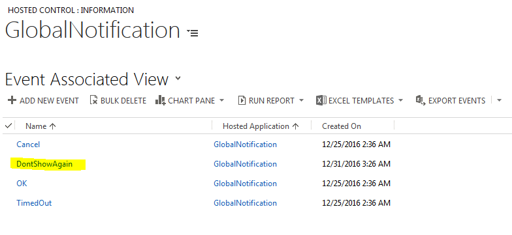The image size is (512, 235).
Task: Click the Run Report page icon
Action: tap(242, 100)
